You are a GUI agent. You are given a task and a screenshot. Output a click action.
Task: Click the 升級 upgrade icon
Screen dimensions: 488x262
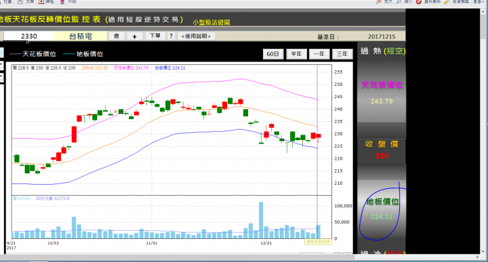click(62, 1)
